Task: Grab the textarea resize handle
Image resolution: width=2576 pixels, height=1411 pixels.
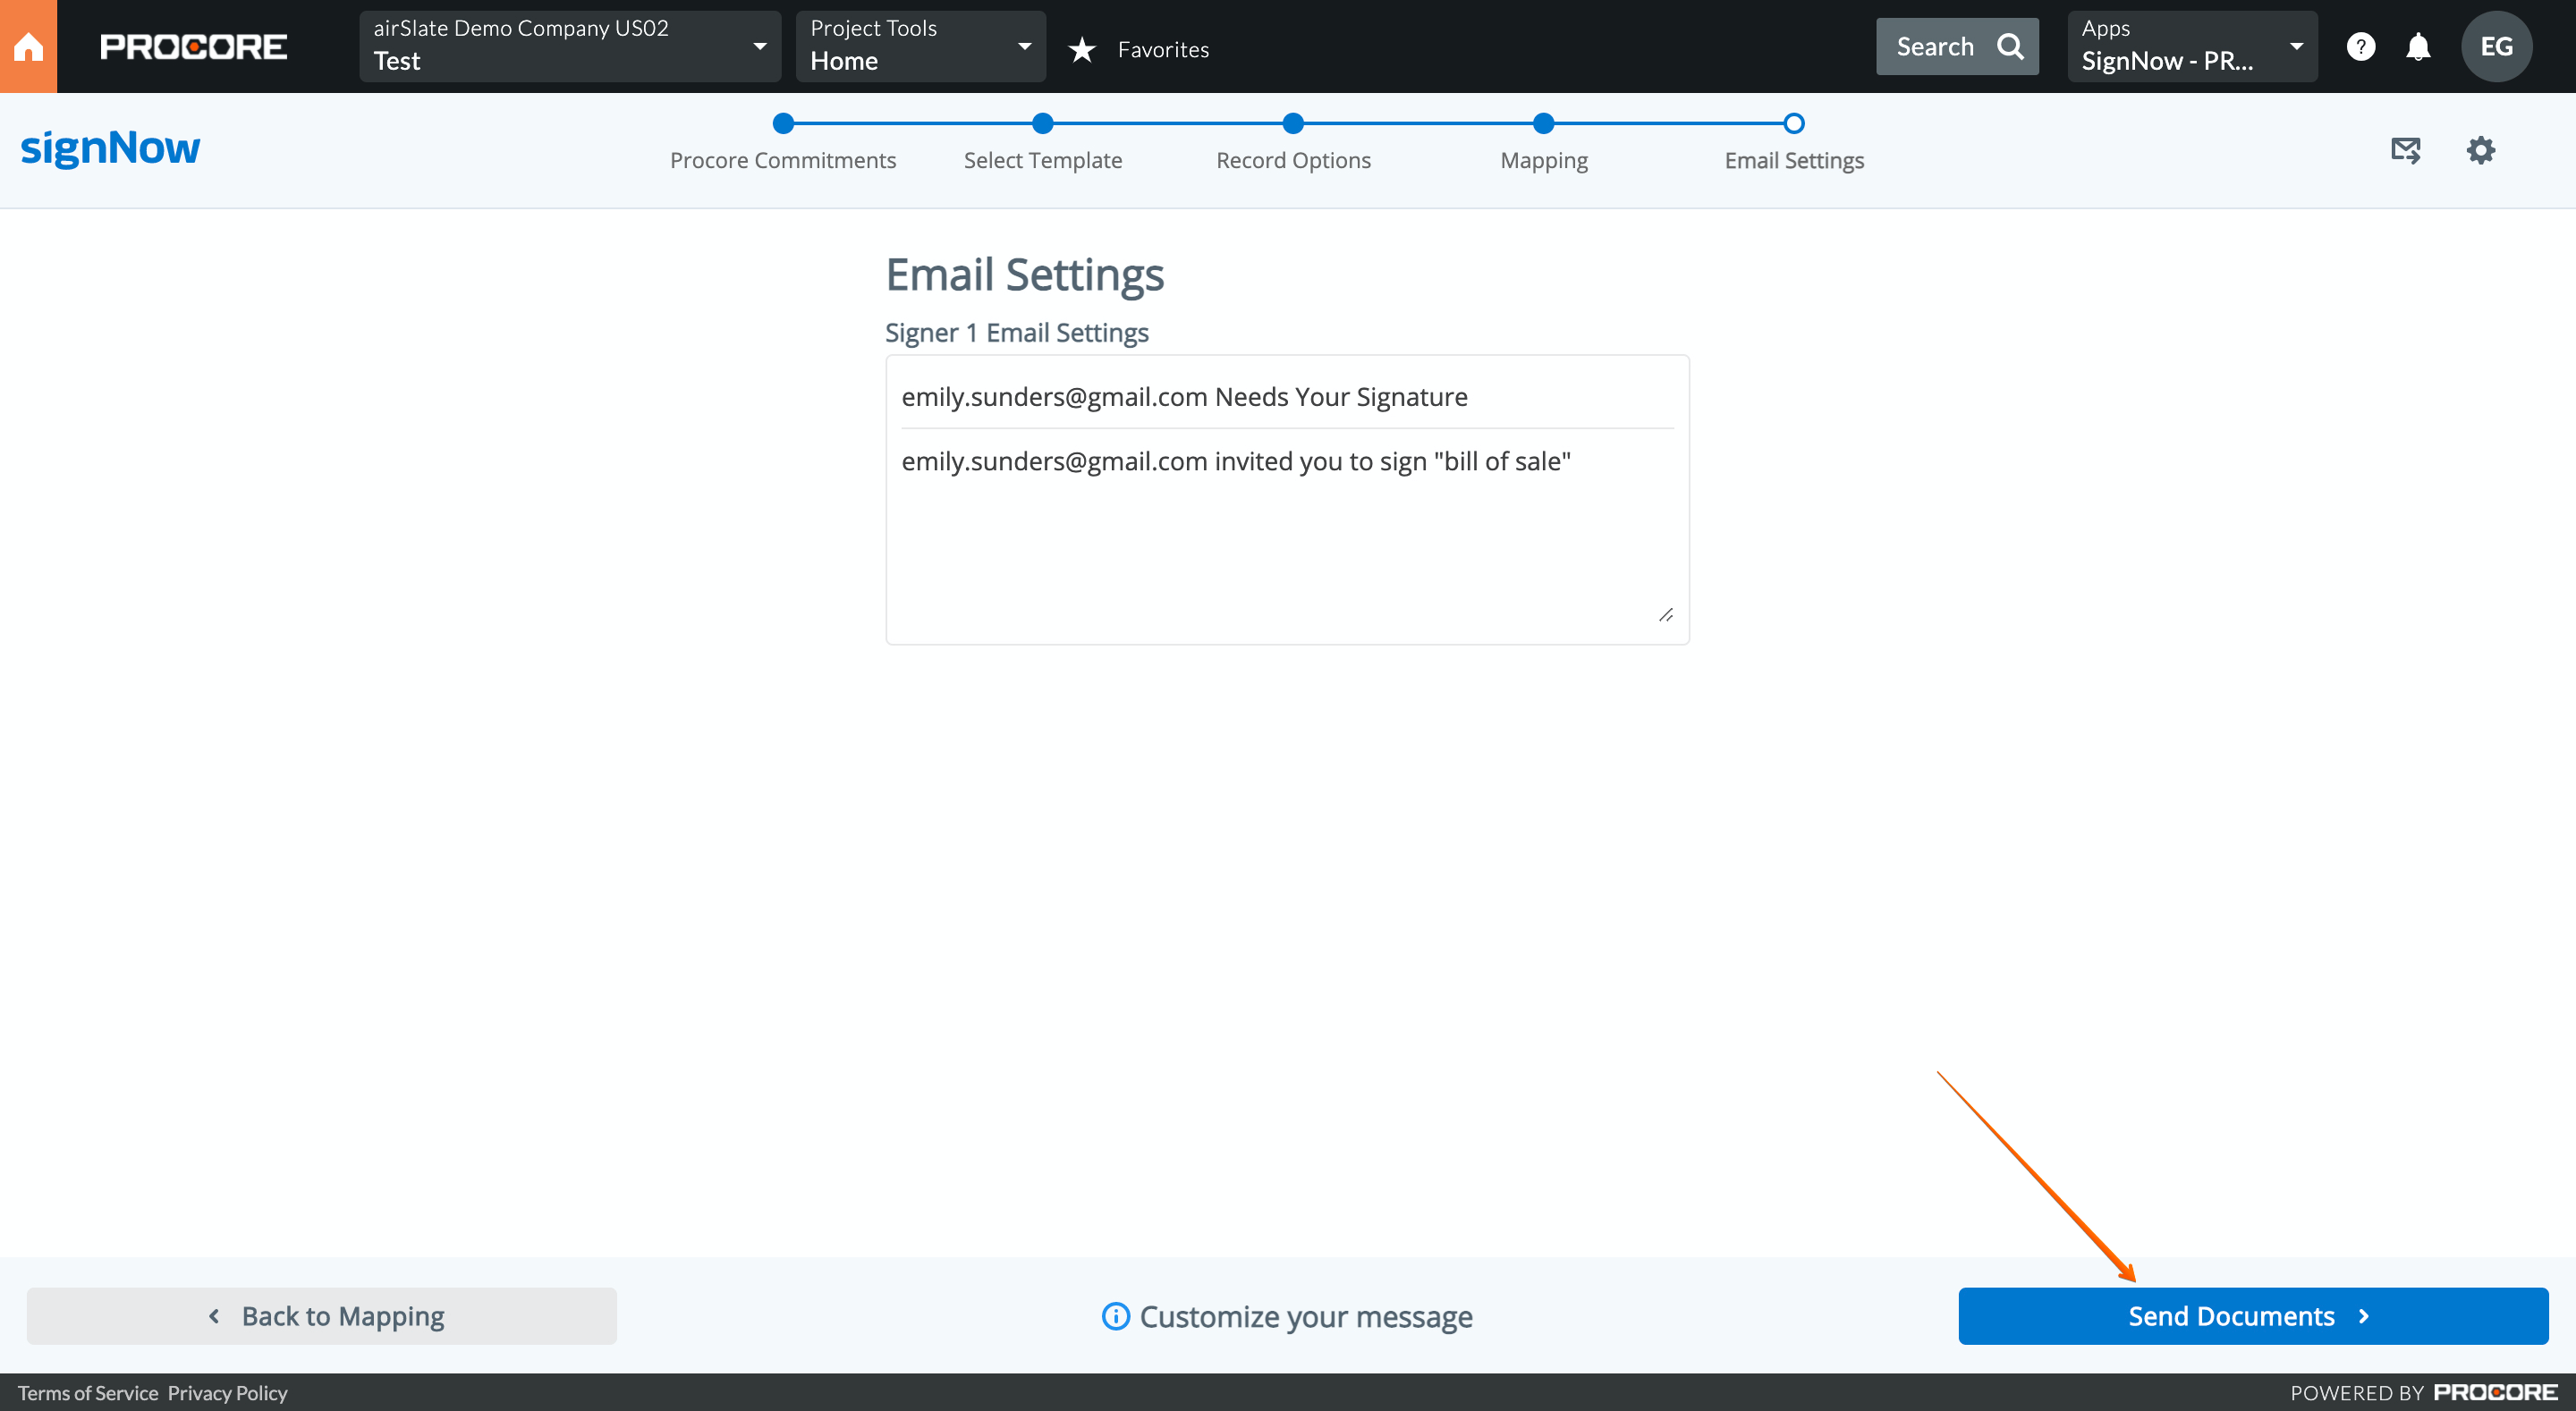Action: 1666,615
